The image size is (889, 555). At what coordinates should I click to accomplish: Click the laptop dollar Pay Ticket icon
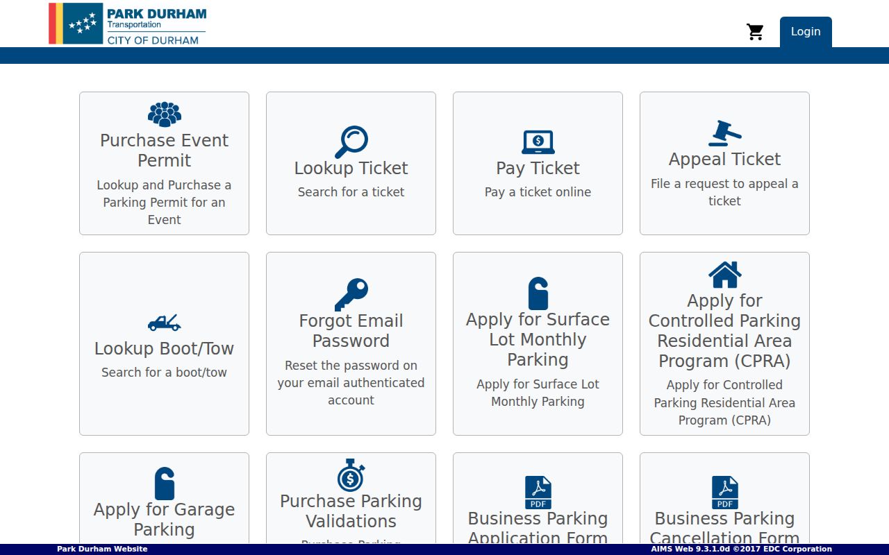538,142
